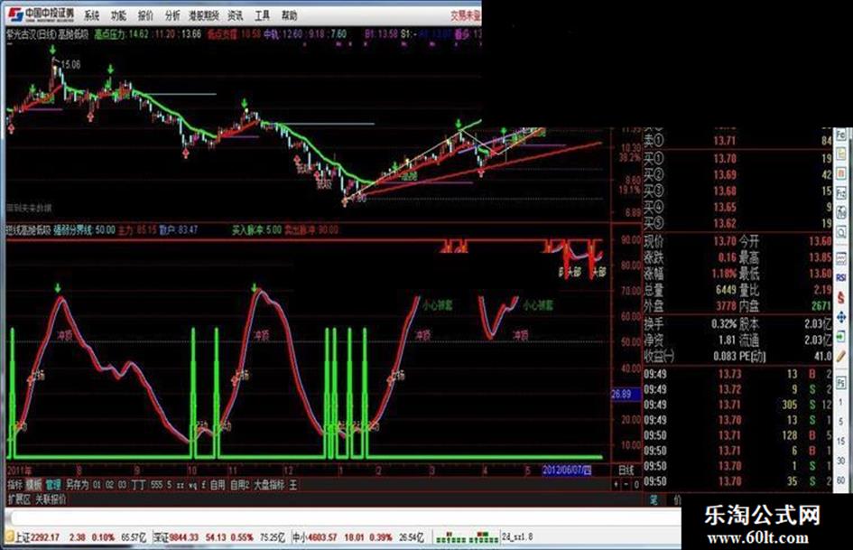The width and height of the screenshot is (853, 550).
Task: Click the 中小 4603.57 index in status bar
Action: pos(315,537)
